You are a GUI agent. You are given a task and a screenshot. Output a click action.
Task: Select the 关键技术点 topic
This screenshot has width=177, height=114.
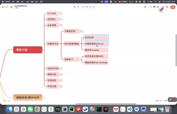point(53,44)
